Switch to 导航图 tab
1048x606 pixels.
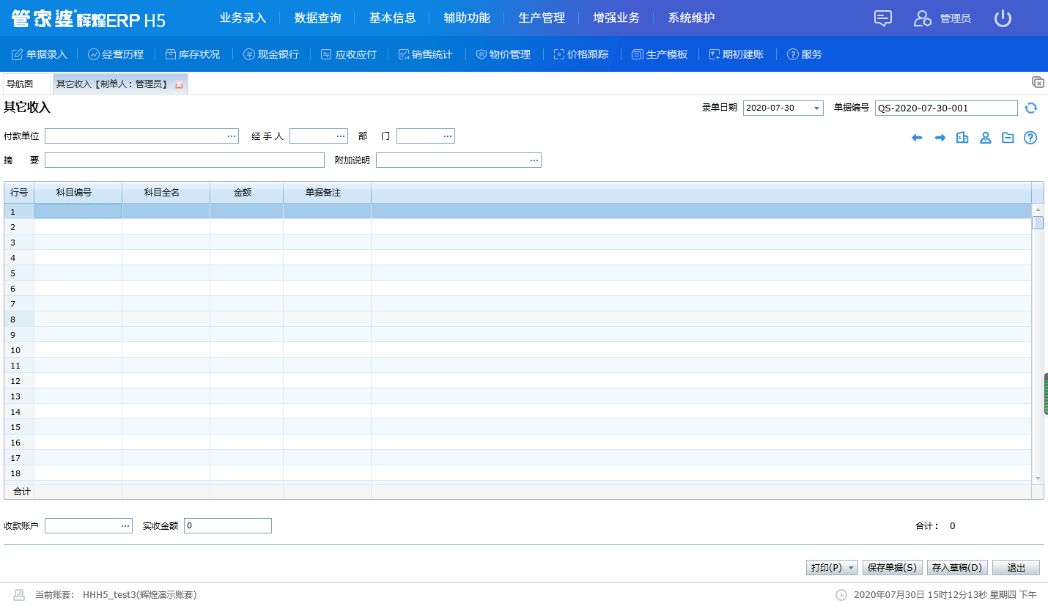click(x=26, y=84)
